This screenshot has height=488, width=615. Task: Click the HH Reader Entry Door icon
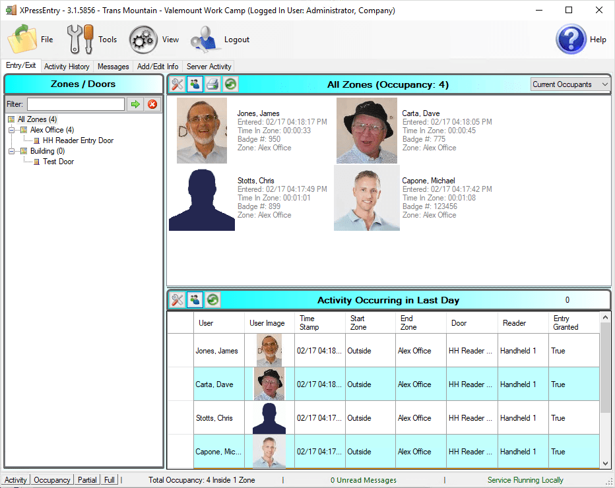click(x=36, y=140)
